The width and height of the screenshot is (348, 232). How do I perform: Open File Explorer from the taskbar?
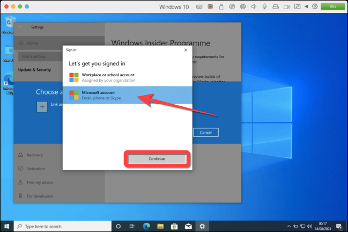(160, 226)
